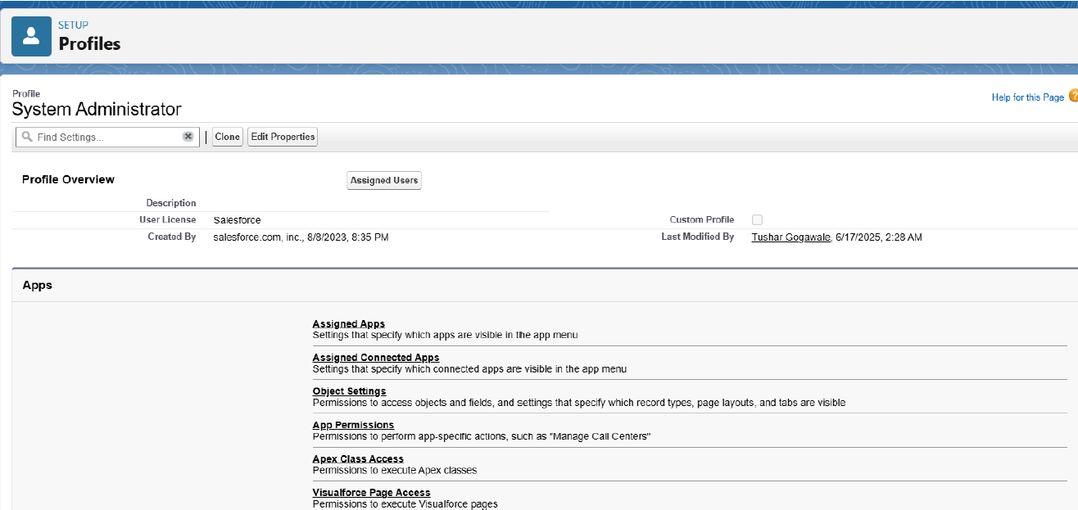Click the Description label

[171, 203]
